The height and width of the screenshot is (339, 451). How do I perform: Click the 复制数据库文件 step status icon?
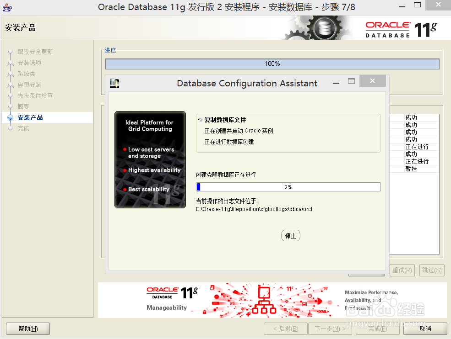[200, 120]
